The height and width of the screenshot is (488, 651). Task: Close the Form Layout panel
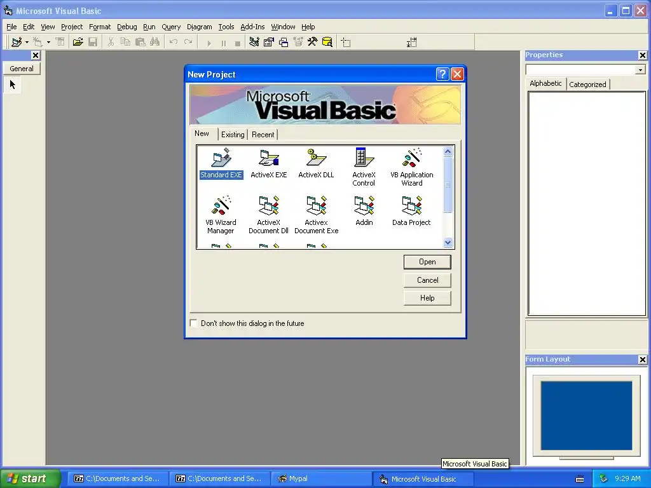pos(642,360)
